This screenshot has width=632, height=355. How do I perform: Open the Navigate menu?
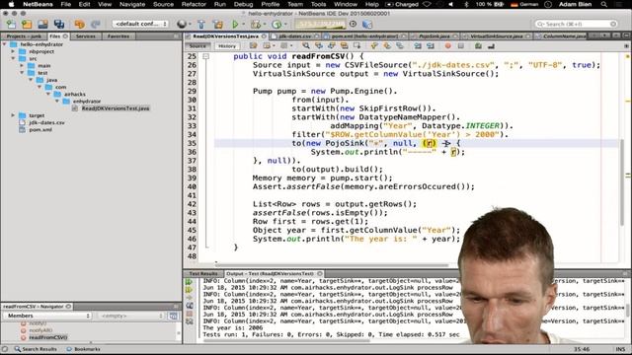click(x=132, y=4)
